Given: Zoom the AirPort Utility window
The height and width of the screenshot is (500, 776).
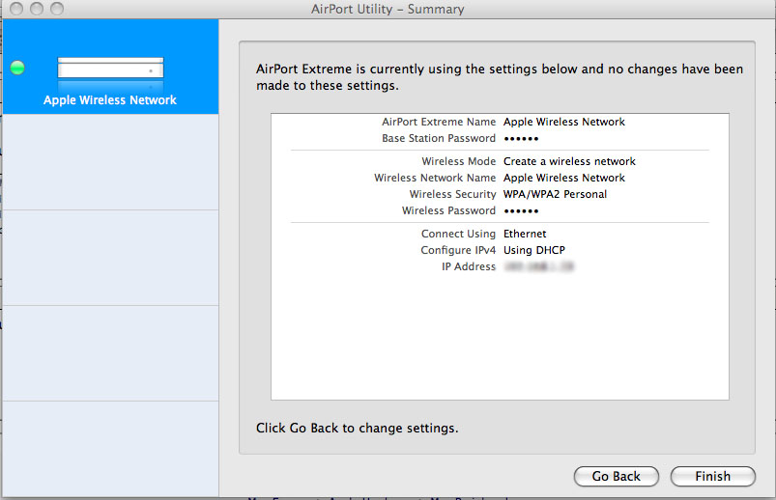Looking at the screenshot, I should (57, 9).
